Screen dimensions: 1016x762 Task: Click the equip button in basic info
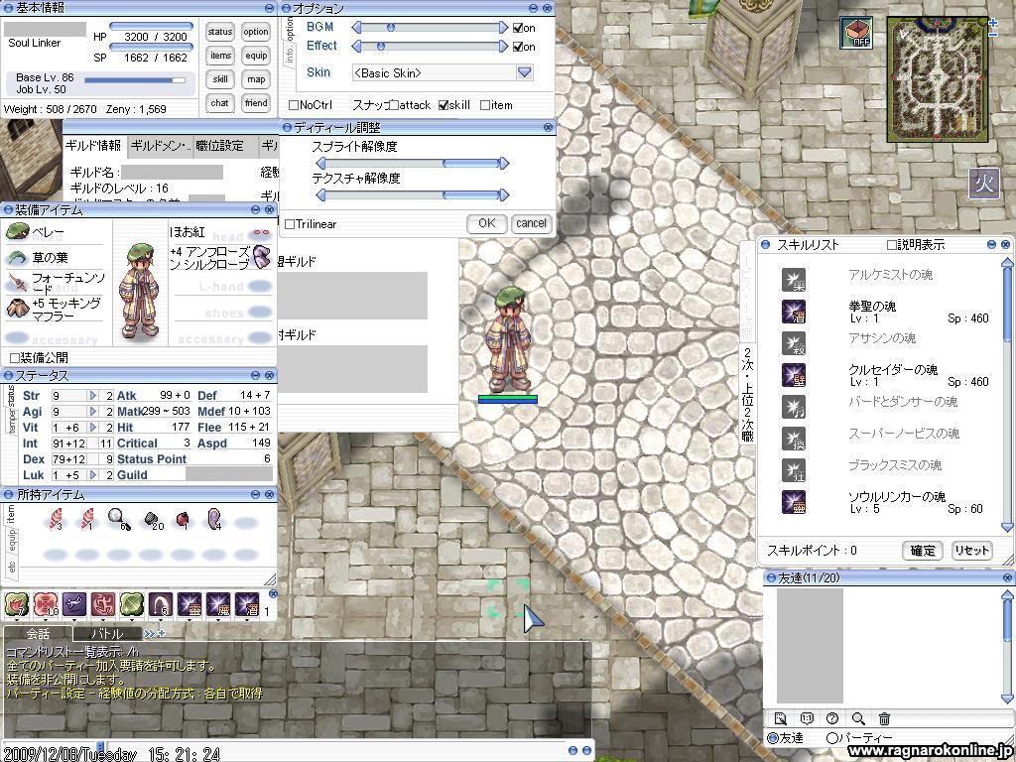tap(256, 56)
